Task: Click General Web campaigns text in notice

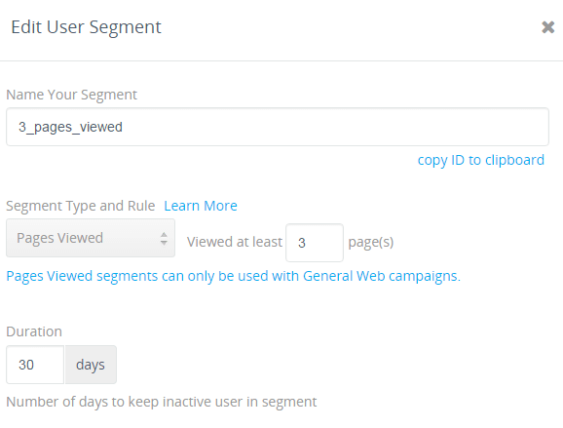Action: 381,276
